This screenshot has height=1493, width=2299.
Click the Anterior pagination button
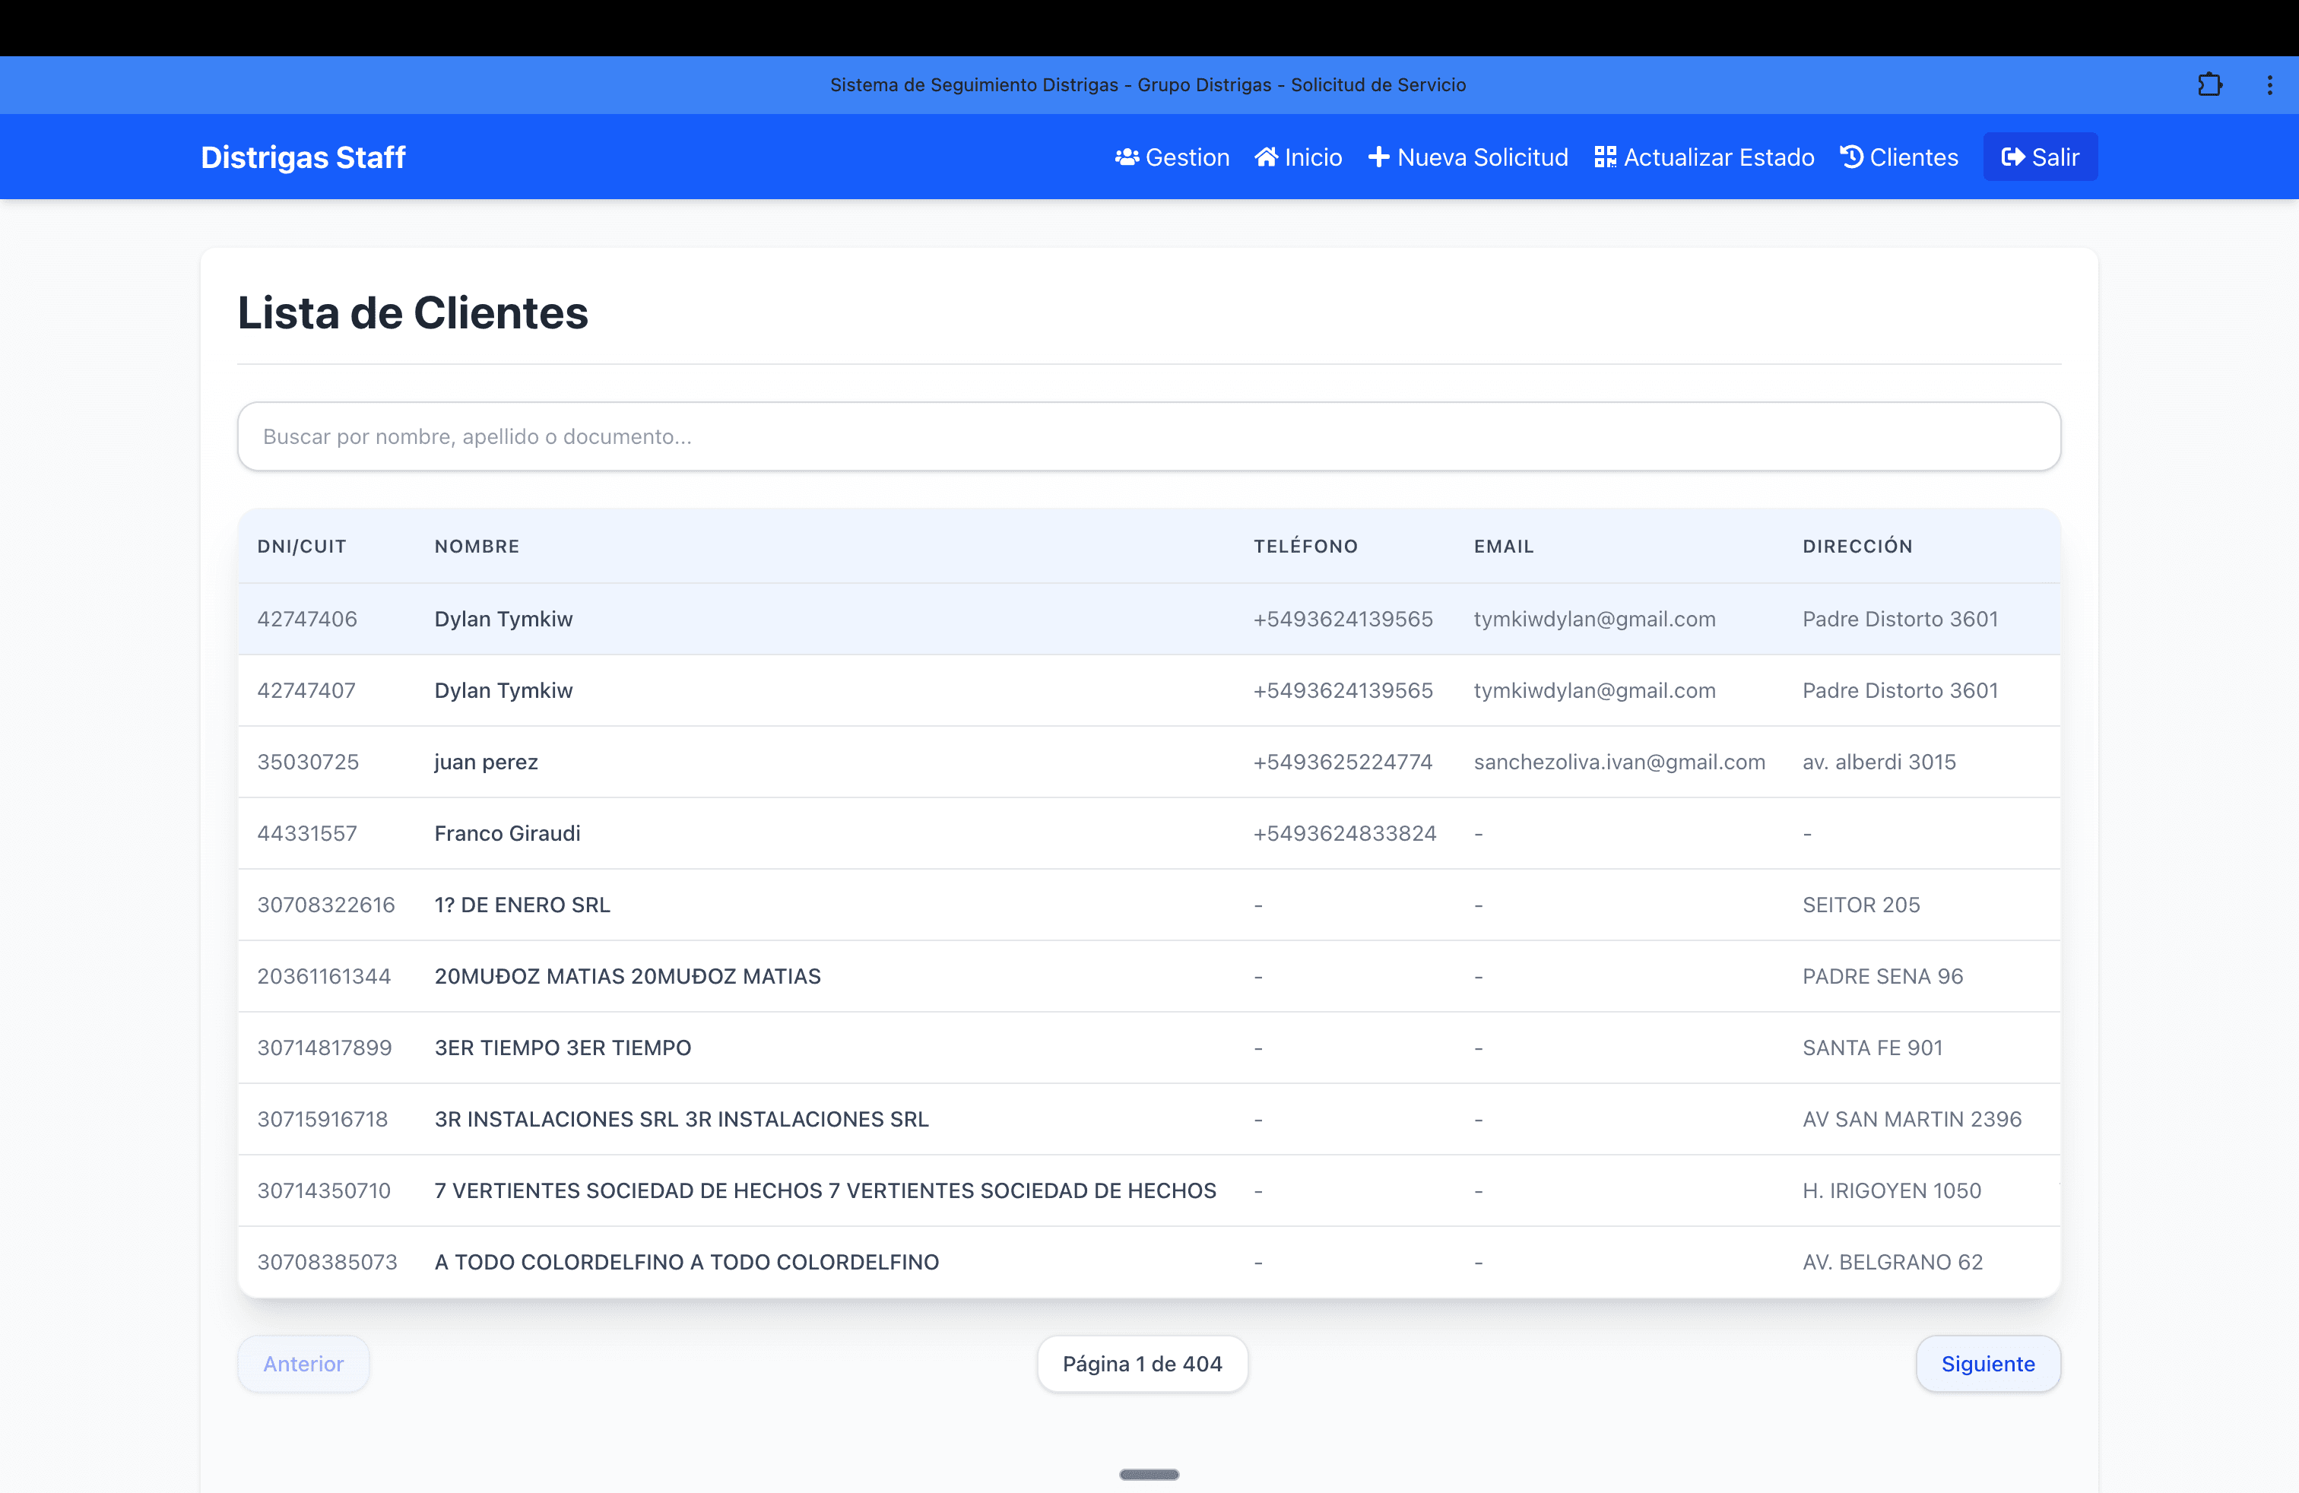[x=303, y=1364]
